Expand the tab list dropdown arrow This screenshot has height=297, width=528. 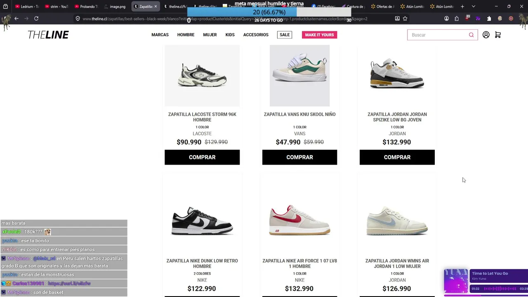473,7
